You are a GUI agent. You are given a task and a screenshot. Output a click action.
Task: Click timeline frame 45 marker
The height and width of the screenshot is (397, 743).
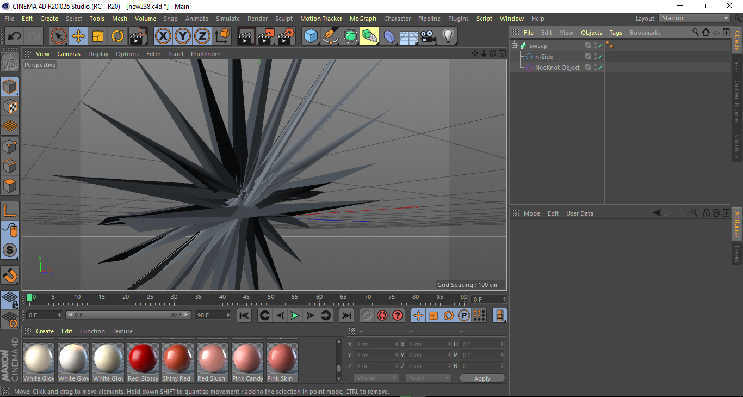[246, 297]
